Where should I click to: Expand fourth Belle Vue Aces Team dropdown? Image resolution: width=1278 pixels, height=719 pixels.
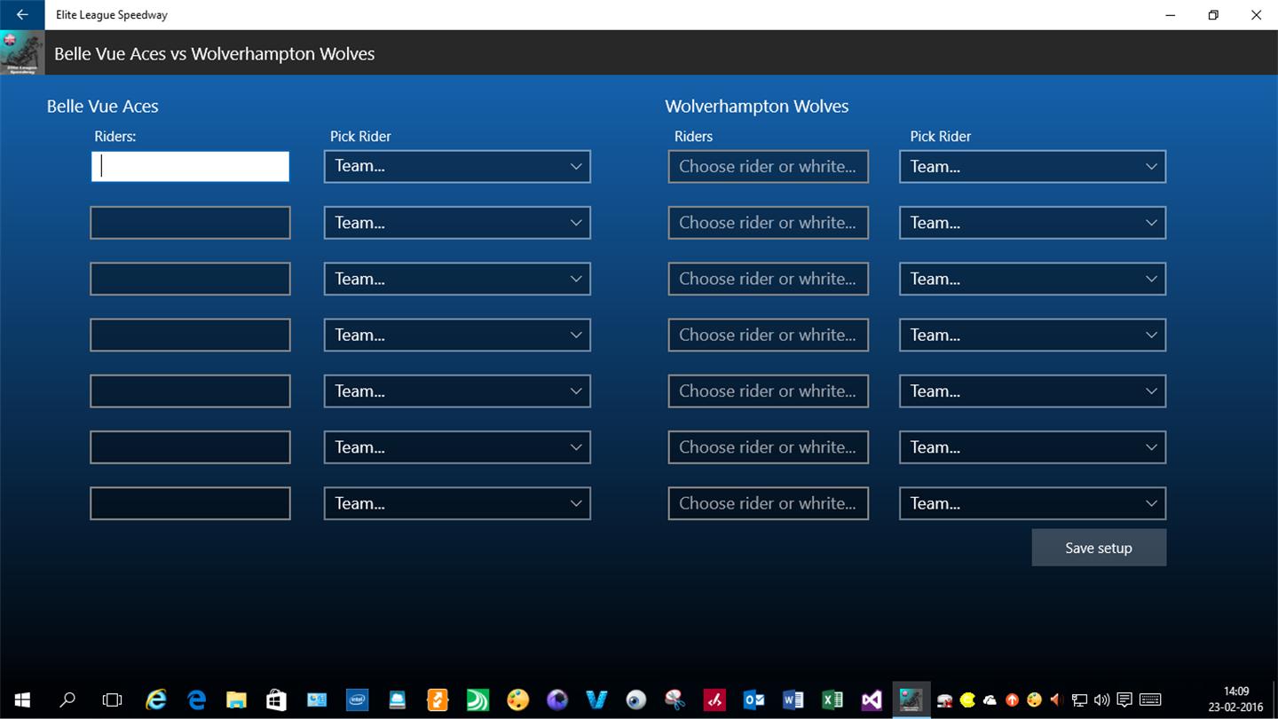point(457,335)
